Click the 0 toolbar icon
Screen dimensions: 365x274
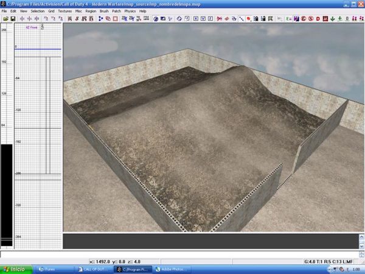[x=347, y=19]
